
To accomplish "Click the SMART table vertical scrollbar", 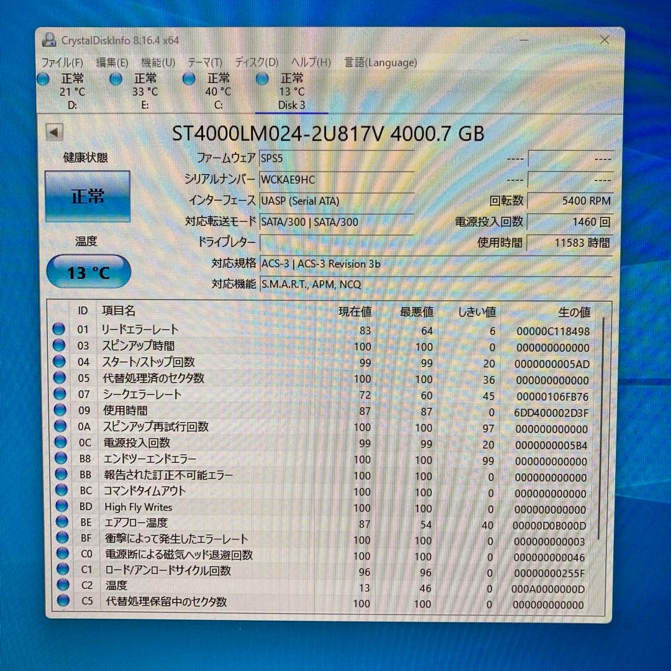I will click(x=601, y=428).
